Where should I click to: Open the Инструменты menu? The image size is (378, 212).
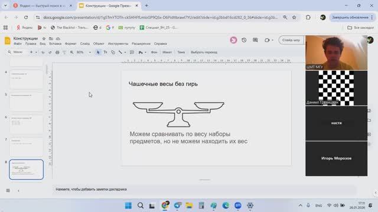118,44
